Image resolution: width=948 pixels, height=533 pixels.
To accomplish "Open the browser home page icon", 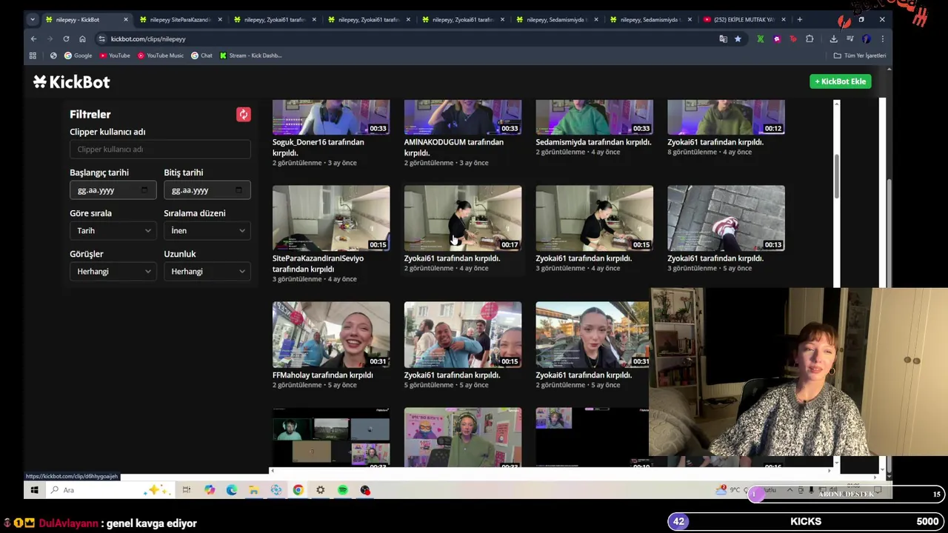I will pos(82,38).
